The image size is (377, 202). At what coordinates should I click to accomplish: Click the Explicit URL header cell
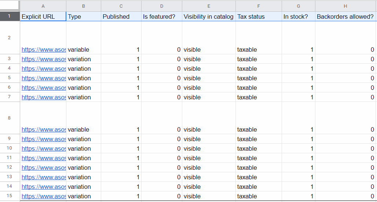[43, 16]
